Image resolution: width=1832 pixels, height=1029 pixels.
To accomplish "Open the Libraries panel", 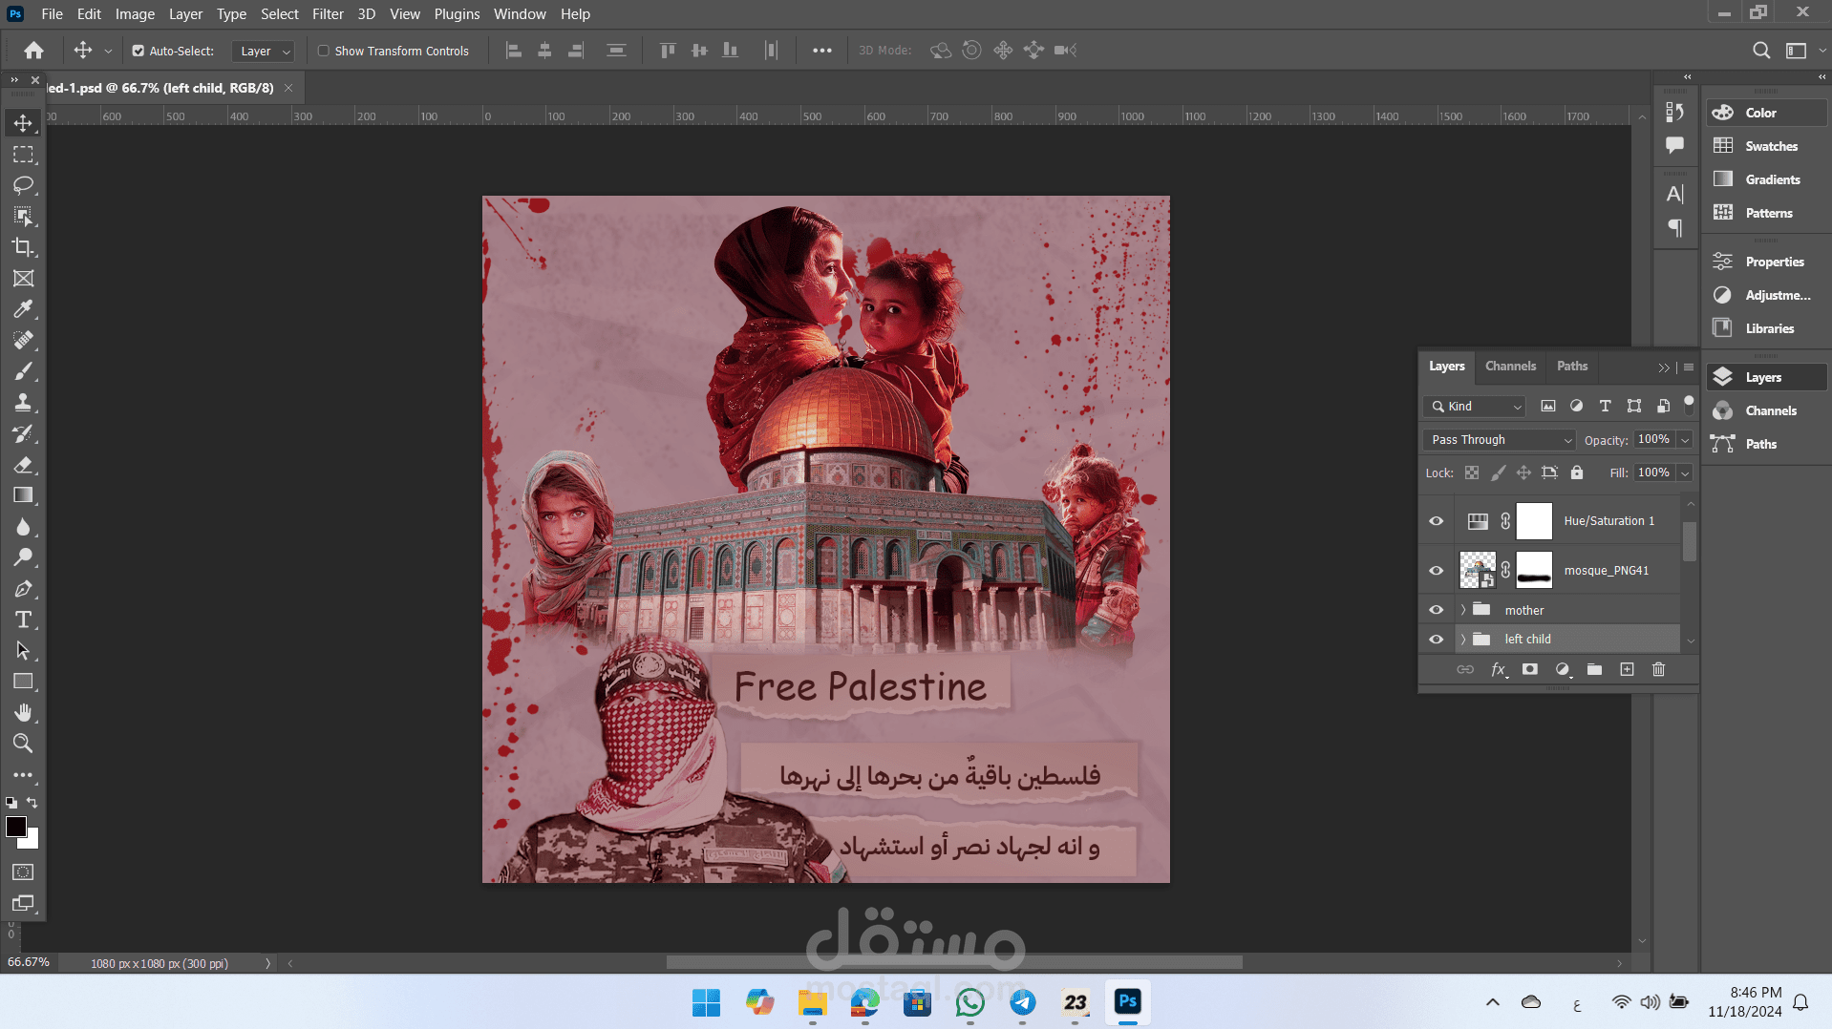I will [x=1768, y=328].
